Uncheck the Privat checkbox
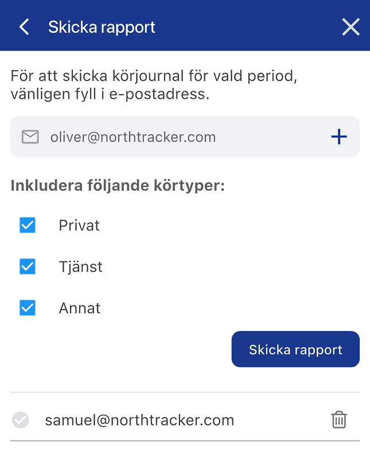This screenshot has width=370, height=452. 28,225
